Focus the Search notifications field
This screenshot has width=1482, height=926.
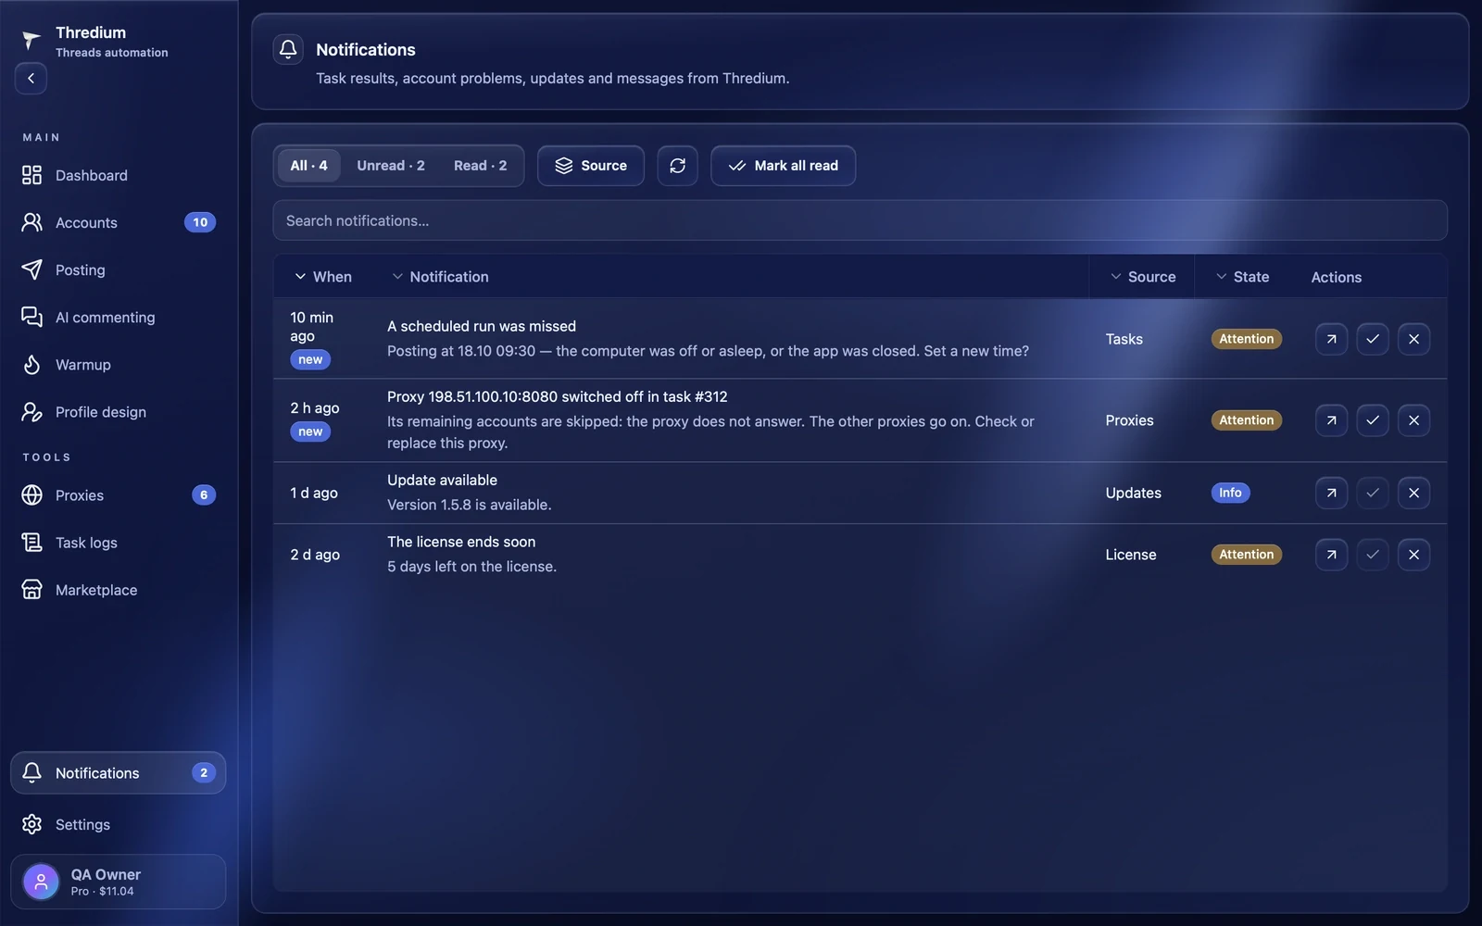[860, 220]
